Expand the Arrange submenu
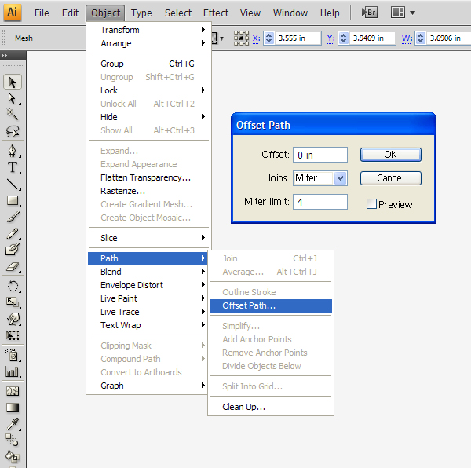The image size is (471, 468). (148, 43)
